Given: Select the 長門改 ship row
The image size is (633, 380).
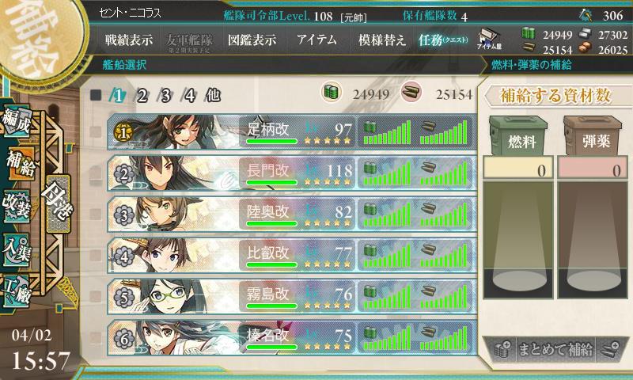Looking at the screenshot, I should click(x=292, y=173).
